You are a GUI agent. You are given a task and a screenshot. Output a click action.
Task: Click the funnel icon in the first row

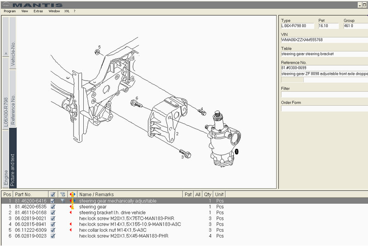[63, 201]
